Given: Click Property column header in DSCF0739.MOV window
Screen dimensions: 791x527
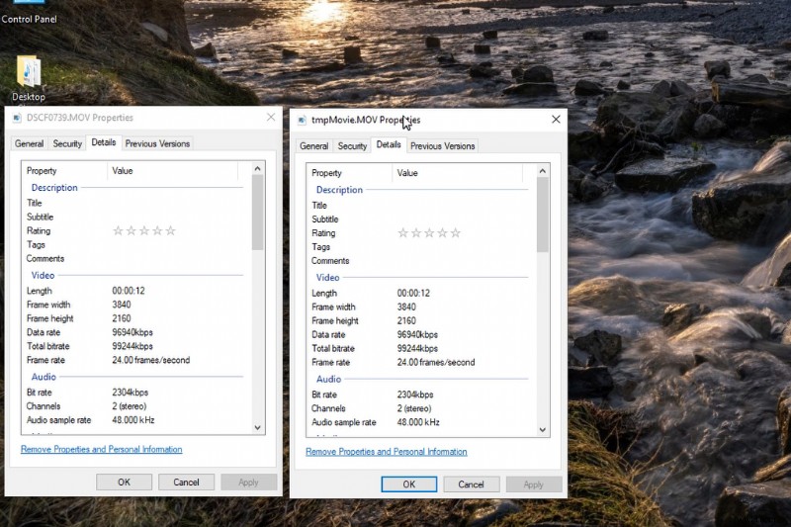Looking at the screenshot, I should (x=64, y=171).
